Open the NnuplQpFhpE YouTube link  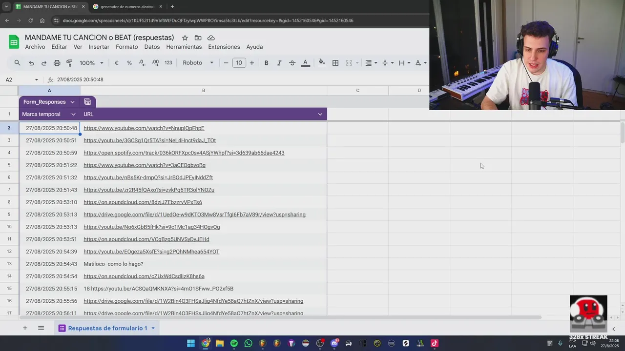point(144,128)
